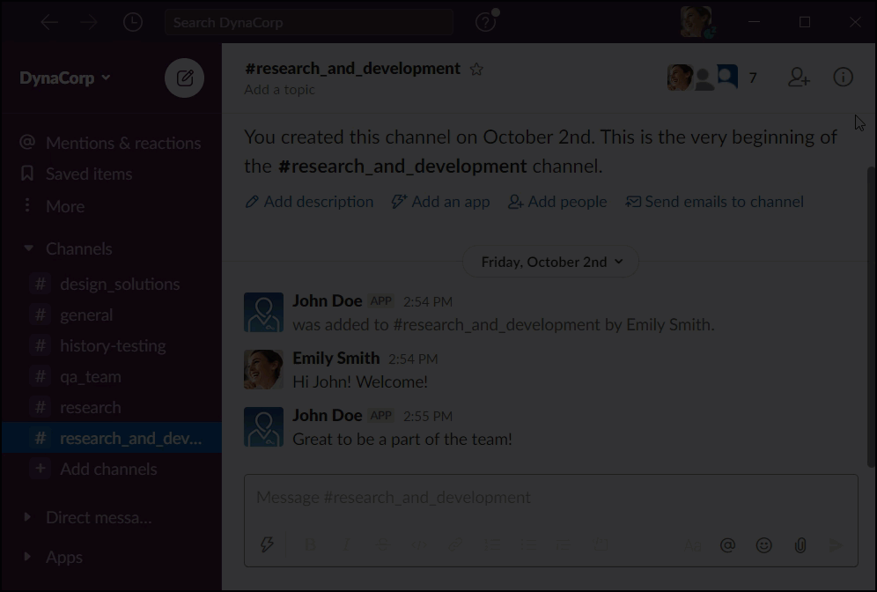Open the emoji picker in composer
Screen dimensions: 877x592
click(x=764, y=545)
